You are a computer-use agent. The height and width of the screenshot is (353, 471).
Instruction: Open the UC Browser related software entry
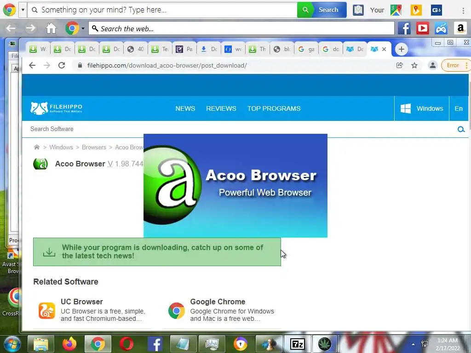(x=93, y=310)
